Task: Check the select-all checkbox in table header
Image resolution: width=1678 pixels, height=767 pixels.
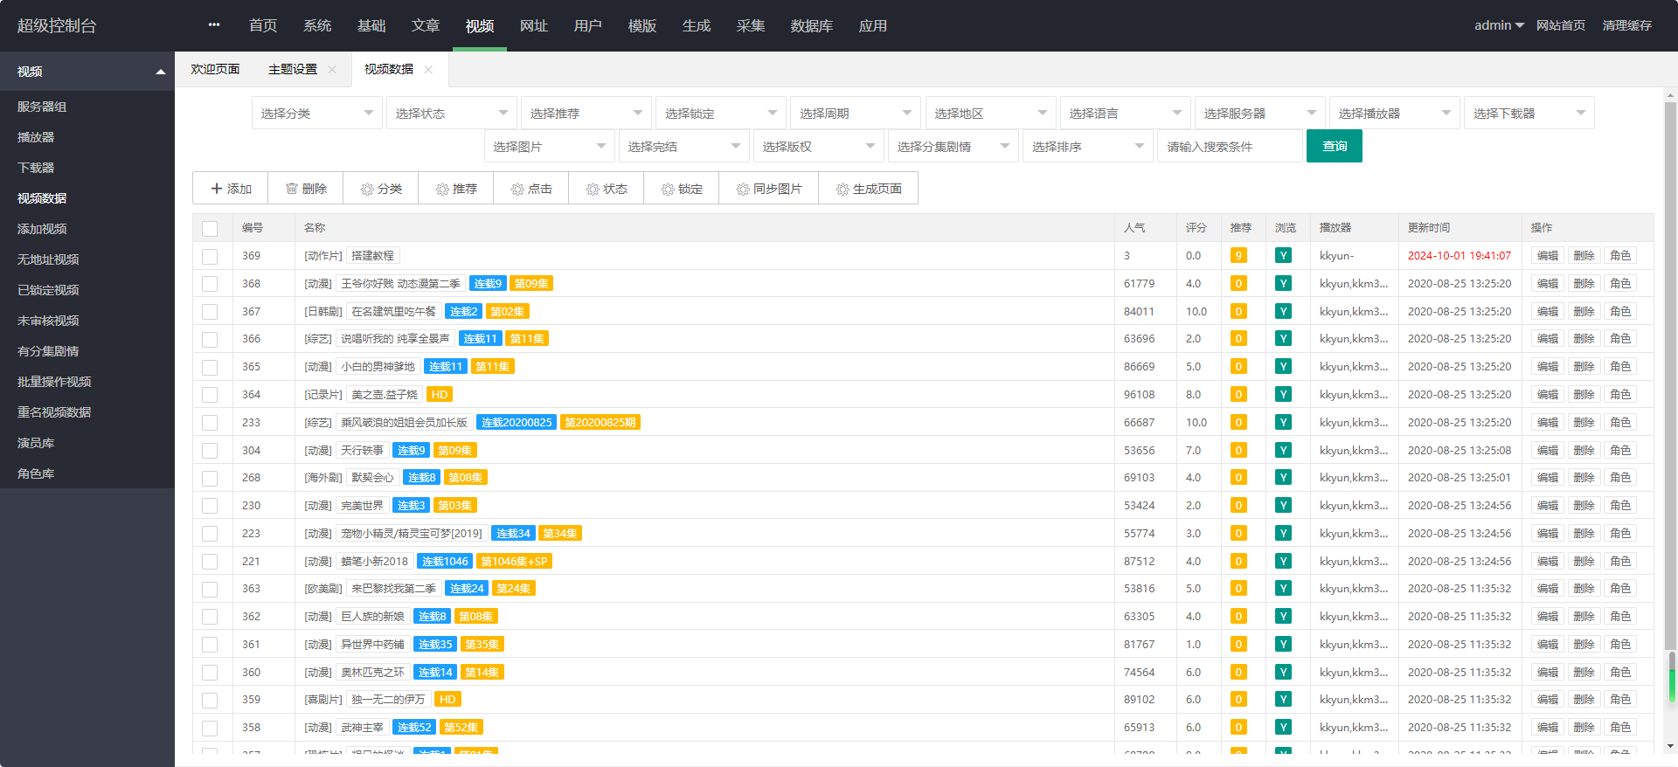Action: [210, 229]
